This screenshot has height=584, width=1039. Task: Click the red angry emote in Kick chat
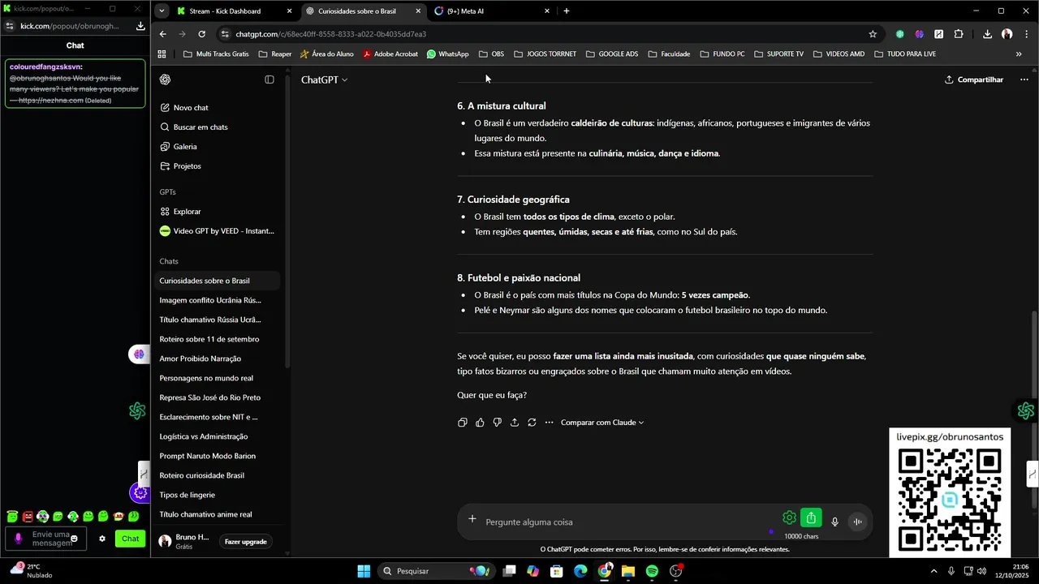[x=28, y=517]
